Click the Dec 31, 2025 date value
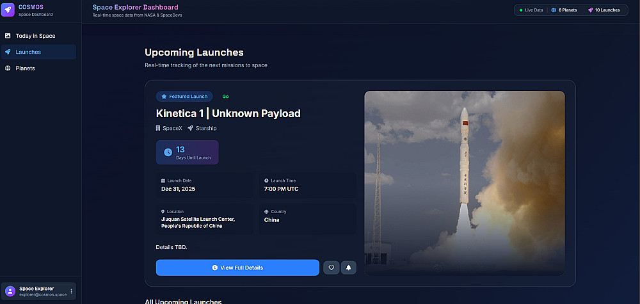 pyautogui.click(x=179, y=189)
